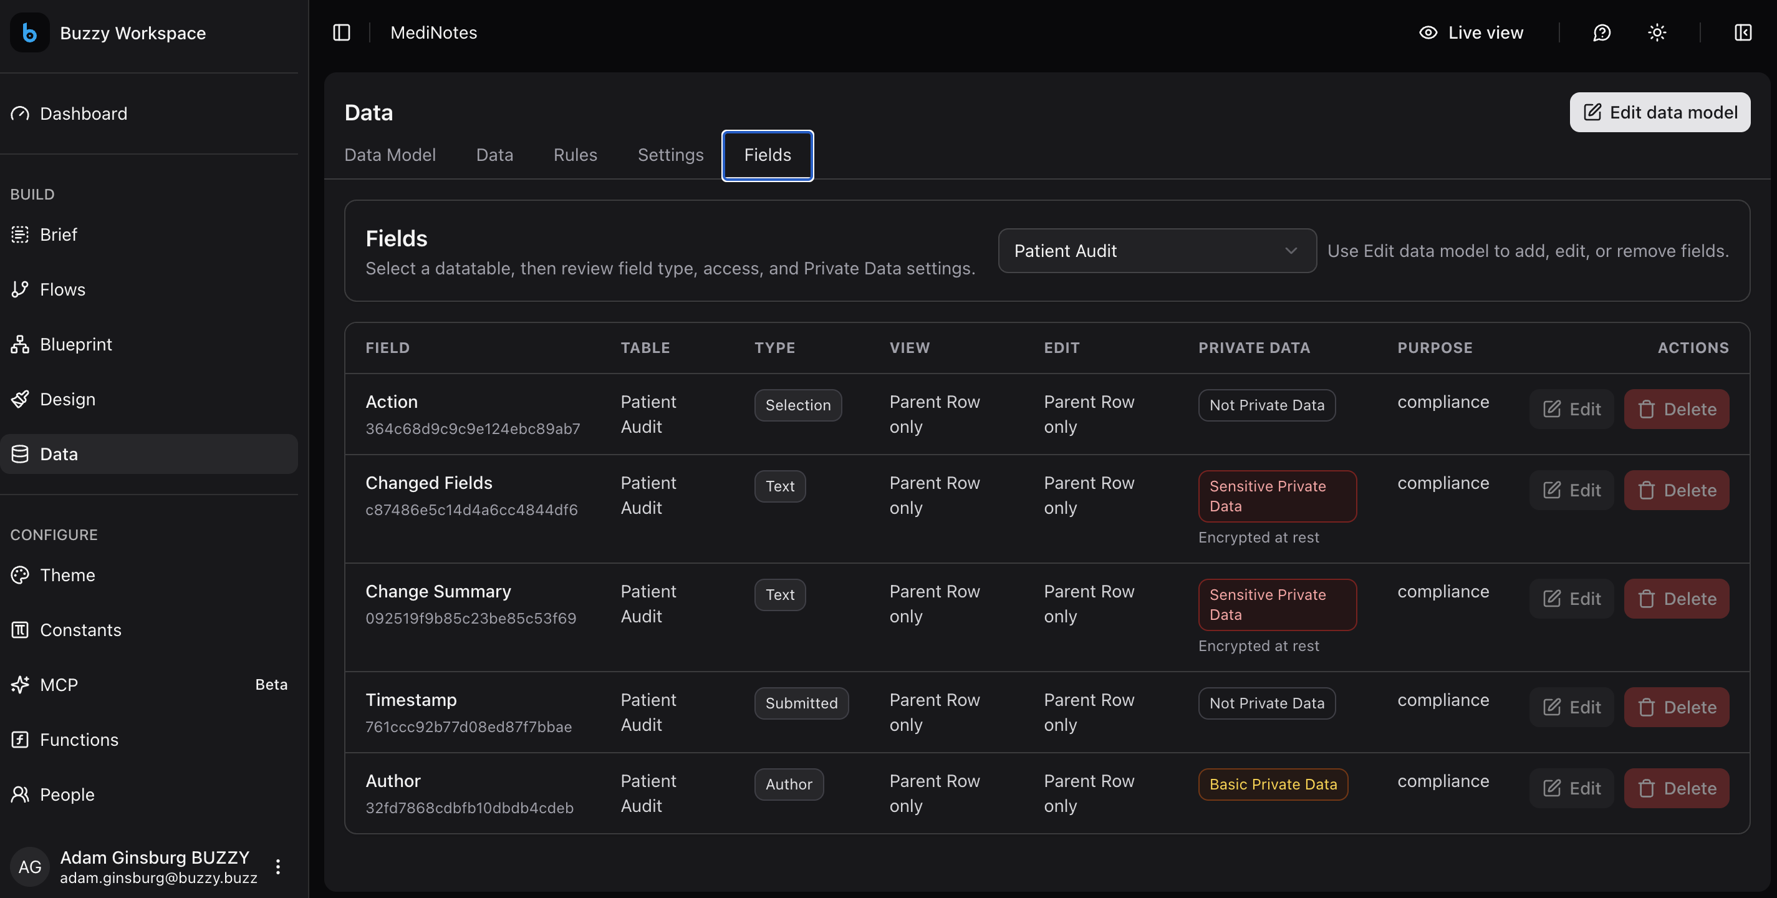Select Data in the sidebar
The width and height of the screenshot is (1777, 898).
[149, 454]
